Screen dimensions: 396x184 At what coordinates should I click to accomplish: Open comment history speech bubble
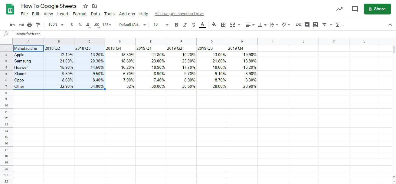coord(355,9)
